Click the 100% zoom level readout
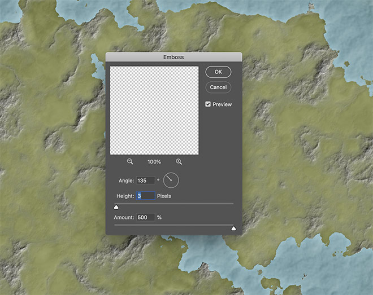The width and height of the screenshot is (373, 295). tap(154, 162)
